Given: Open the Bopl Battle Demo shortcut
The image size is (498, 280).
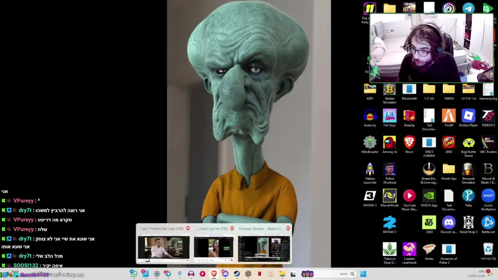Looking at the screenshot, I should [468, 147].
